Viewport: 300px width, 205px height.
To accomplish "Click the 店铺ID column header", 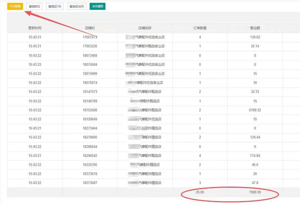I will tap(90, 28).
